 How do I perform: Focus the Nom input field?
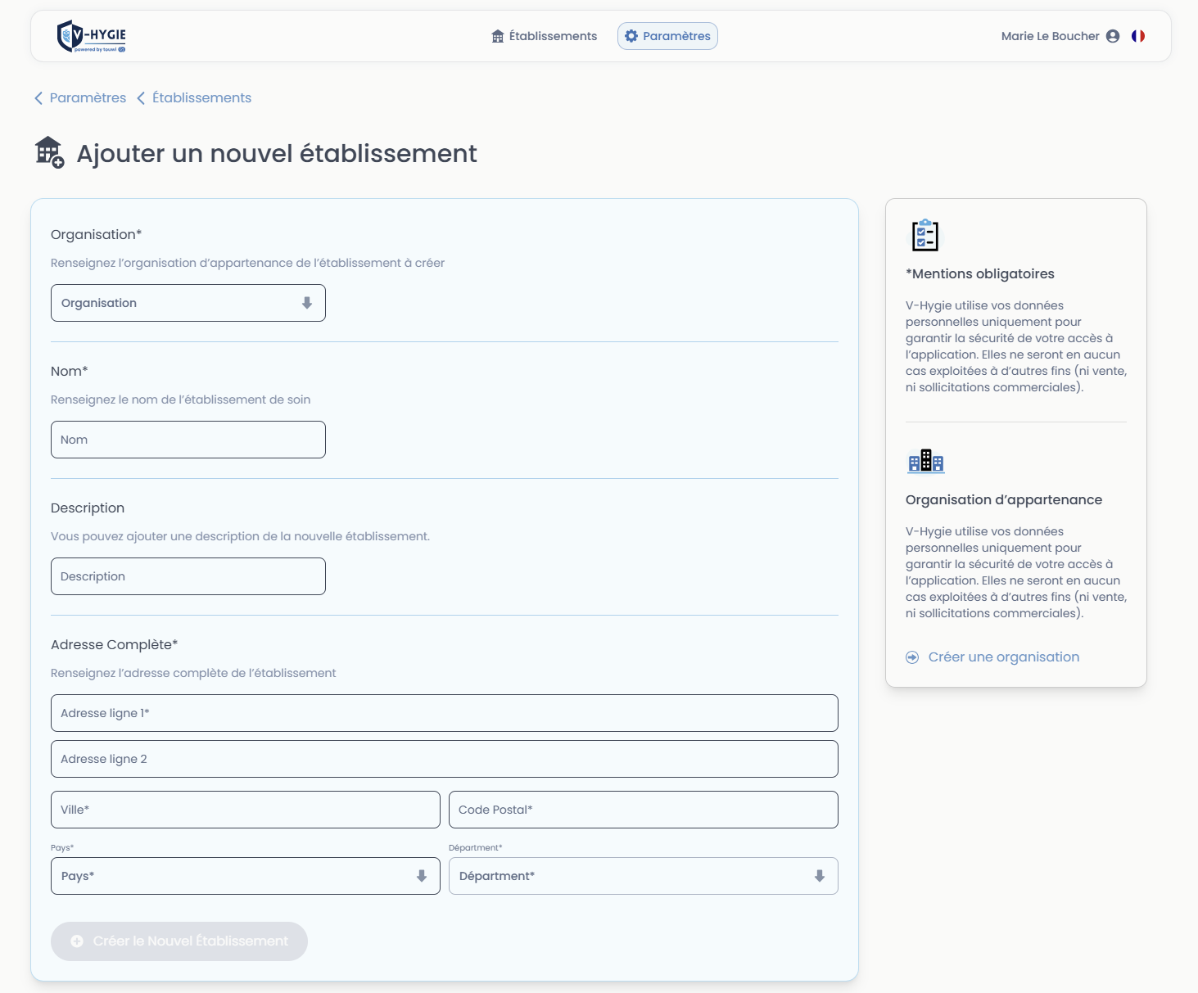[188, 440]
